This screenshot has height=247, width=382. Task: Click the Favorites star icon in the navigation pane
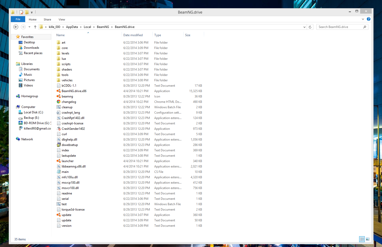[x=18, y=37]
